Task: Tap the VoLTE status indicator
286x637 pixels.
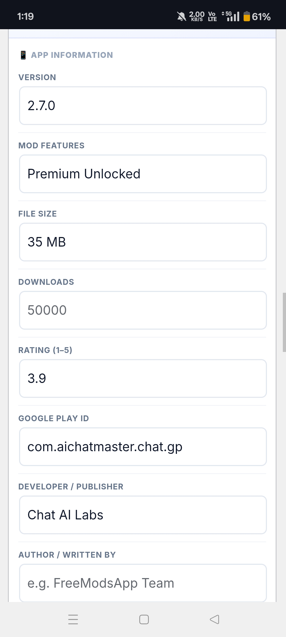Action: pyautogui.click(x=212, y=16)
